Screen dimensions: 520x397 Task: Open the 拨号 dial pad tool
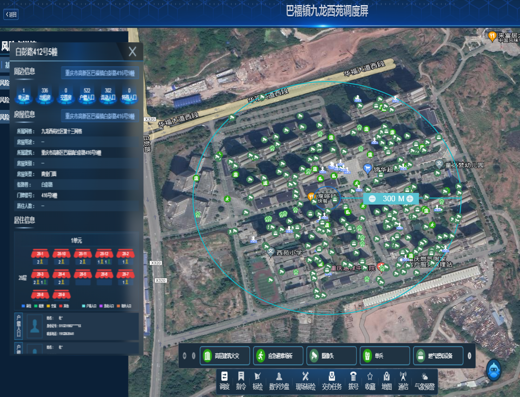[353, 380]
